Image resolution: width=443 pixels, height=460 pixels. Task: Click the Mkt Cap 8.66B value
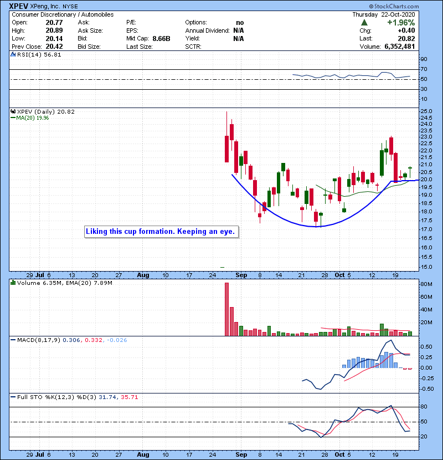pyautogui.click(x=161, y=39)
